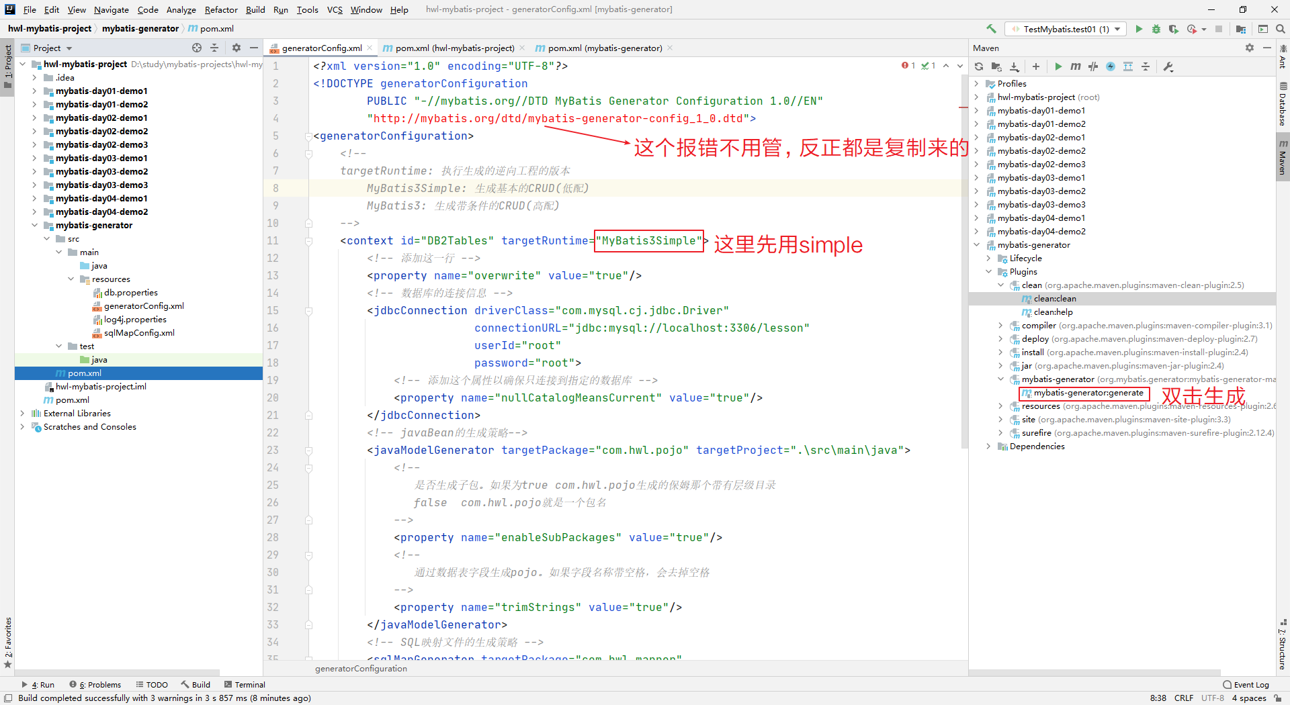Open the TODO tool window

click(x=152, y=684)
